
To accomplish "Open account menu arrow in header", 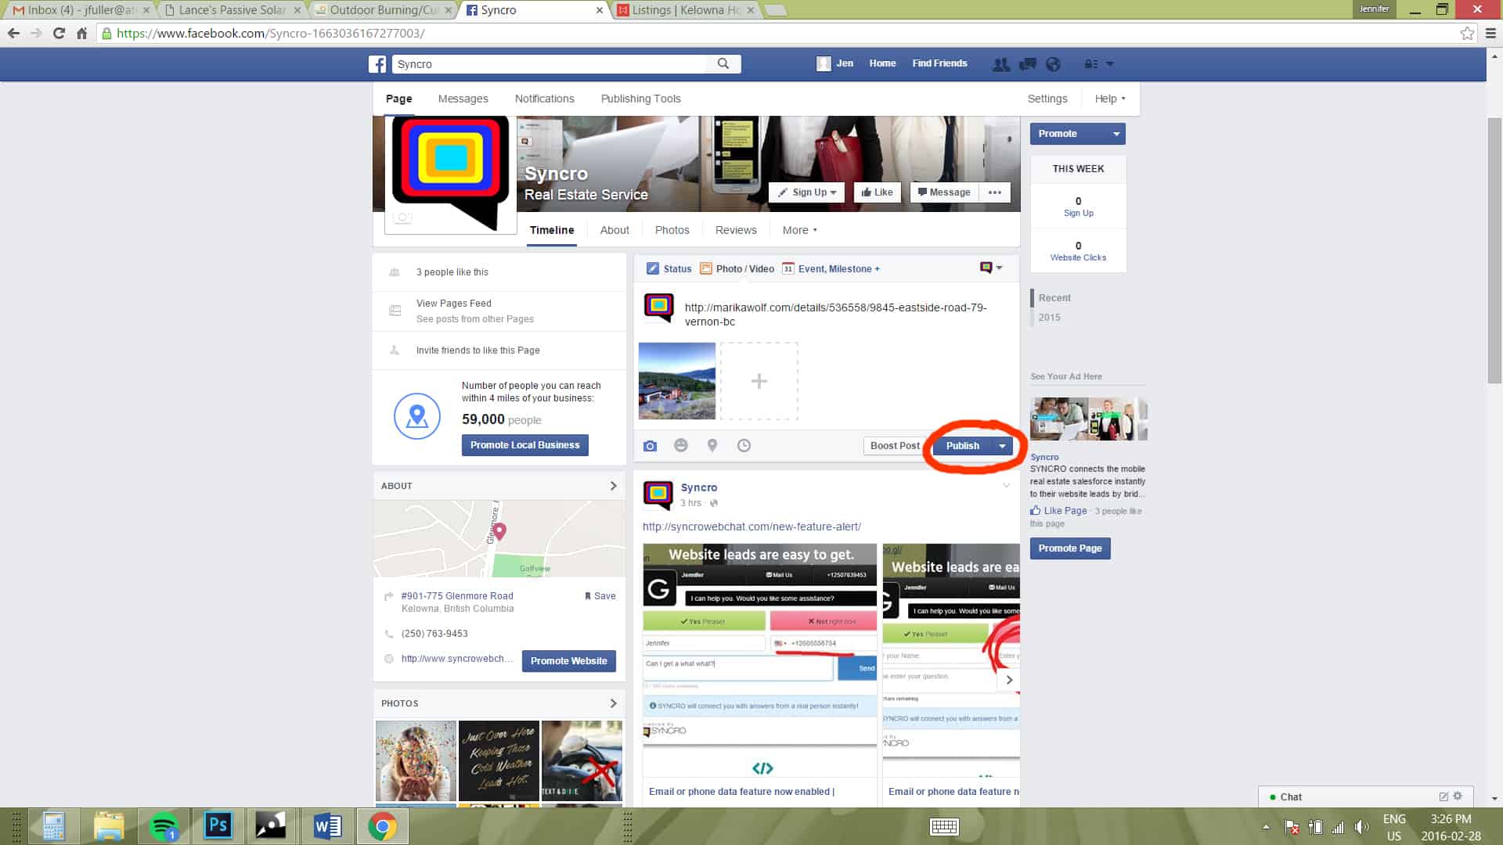I will [1110, 64].
